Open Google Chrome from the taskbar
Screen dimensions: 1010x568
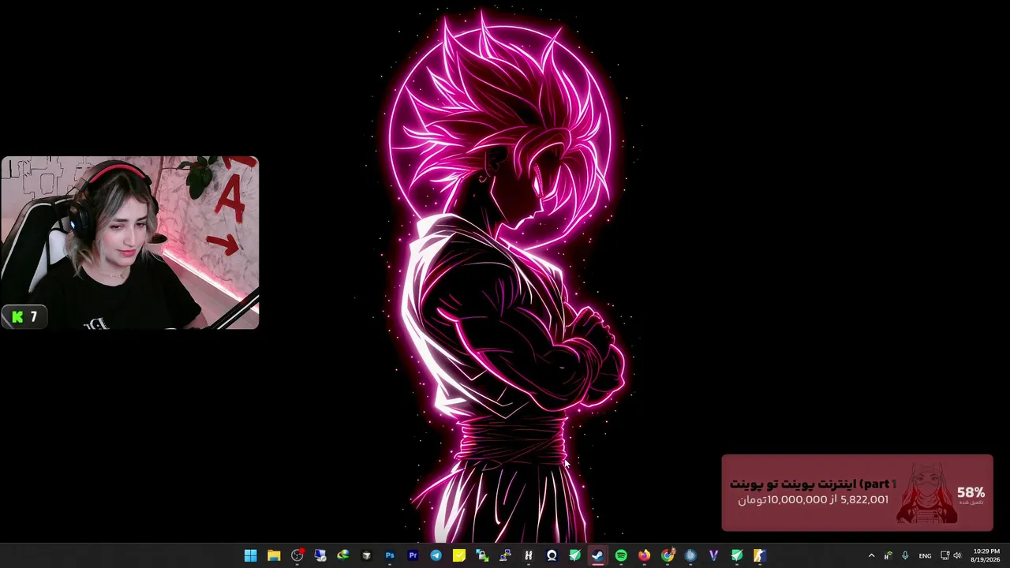tap(668, 555)
